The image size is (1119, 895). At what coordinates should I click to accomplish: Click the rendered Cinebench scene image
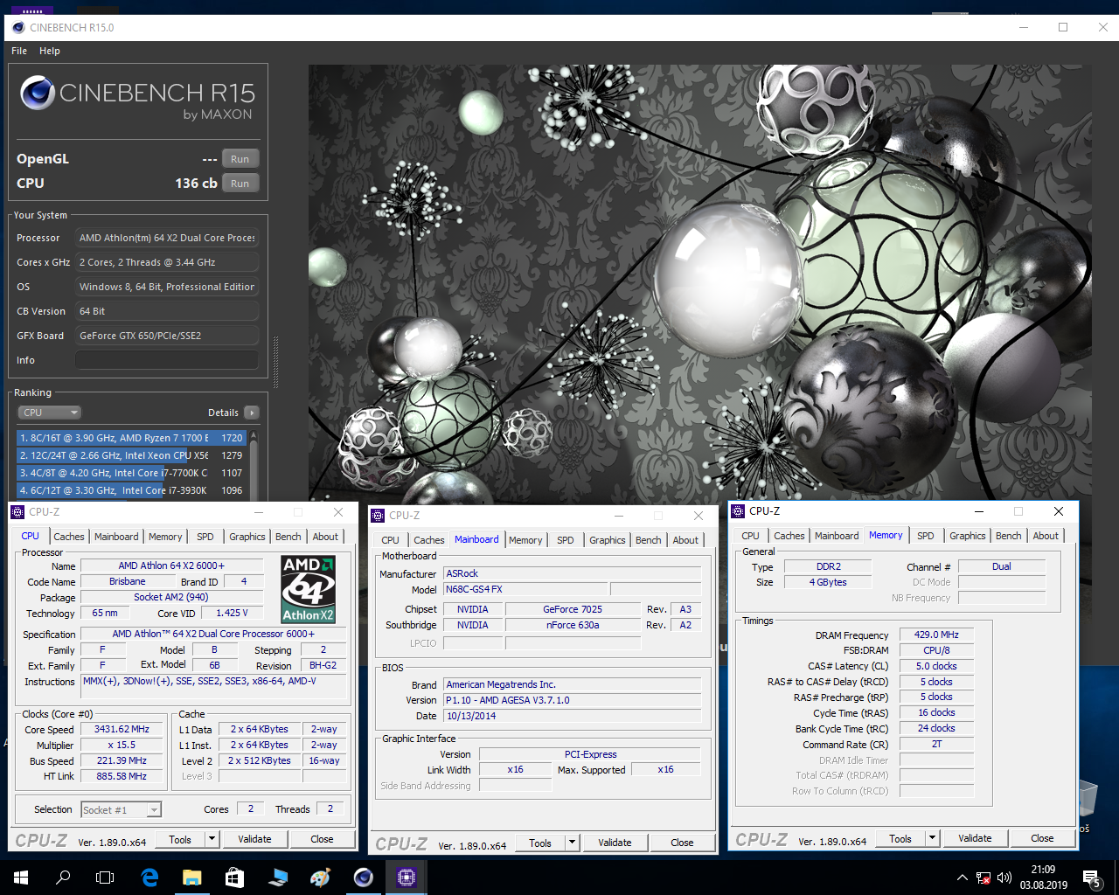coord(699,284)
